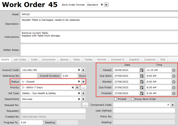Image resolution: width=178 pixels, height=126 pixels.
Task: Clear the Account Code value
Action: click(79, 70)
